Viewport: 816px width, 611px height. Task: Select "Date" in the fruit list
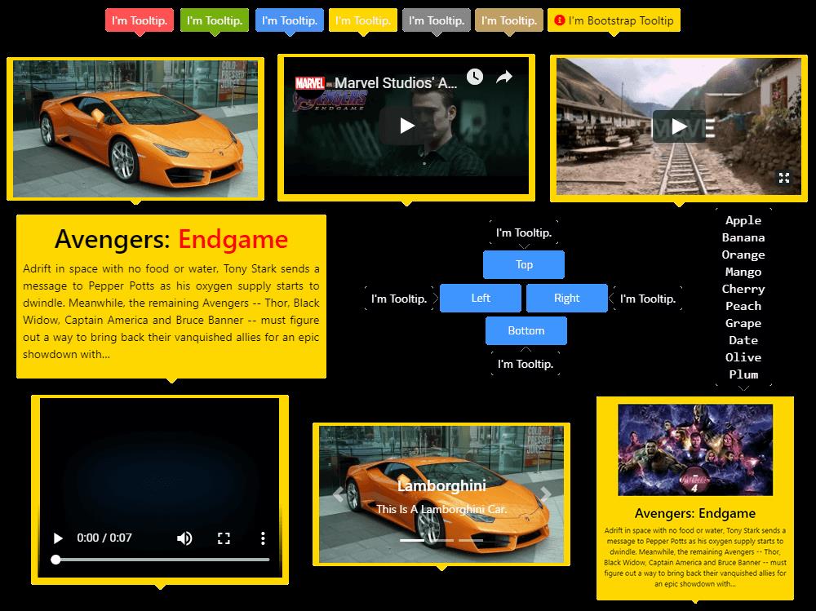pos(743,340)
